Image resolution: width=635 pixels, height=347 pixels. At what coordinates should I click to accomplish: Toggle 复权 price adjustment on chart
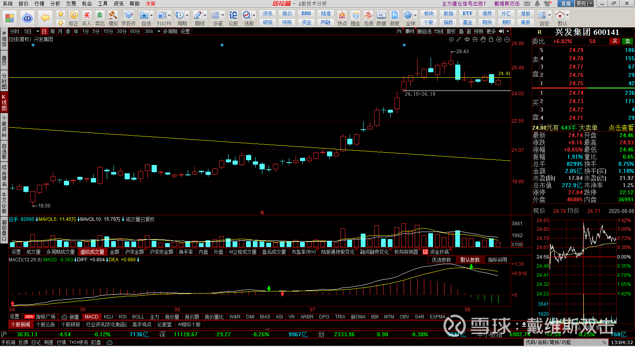[451, 31]
